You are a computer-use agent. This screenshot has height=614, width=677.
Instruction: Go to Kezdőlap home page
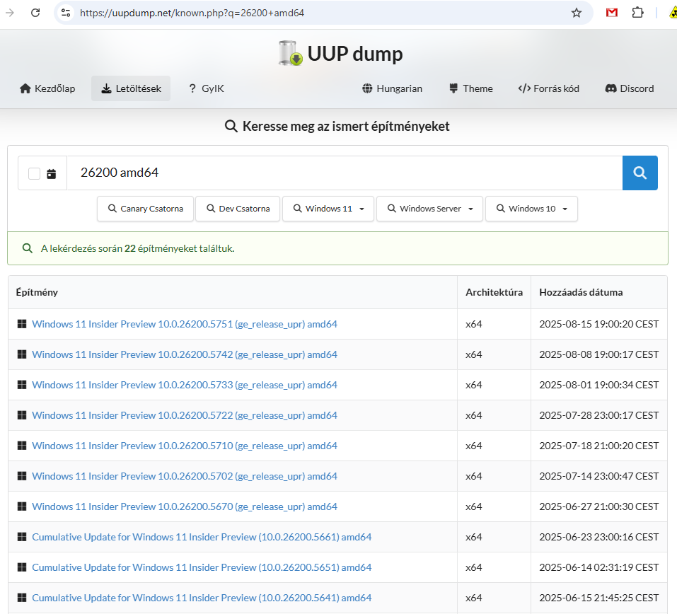[x=47, y=88]
